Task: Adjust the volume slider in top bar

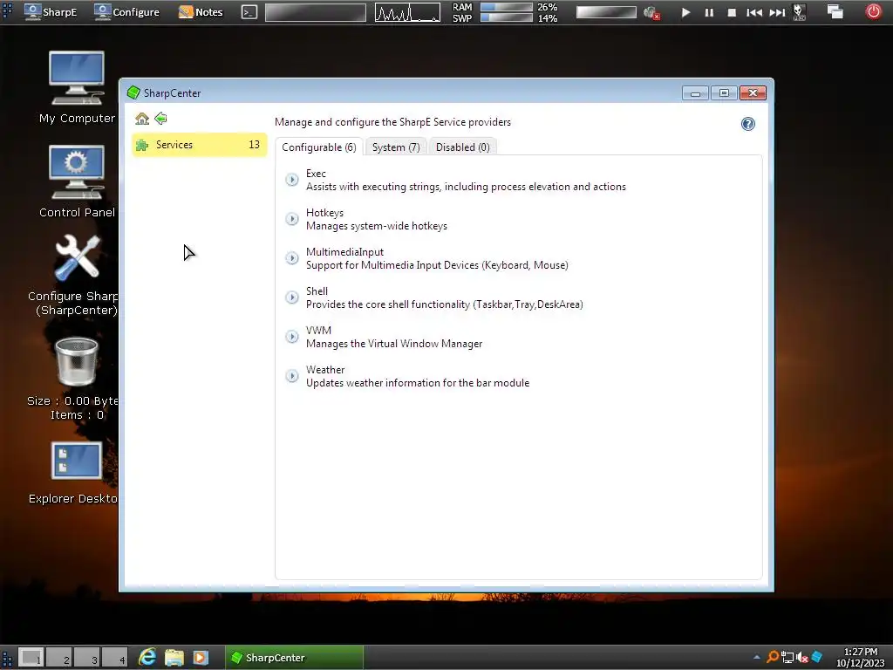Action: pyautogui.click(x=606, y=12)
